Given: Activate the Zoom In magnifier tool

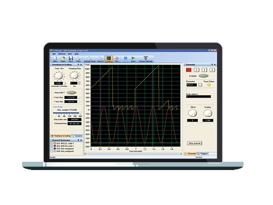Looking at the screenshot, I should (100, 59).
